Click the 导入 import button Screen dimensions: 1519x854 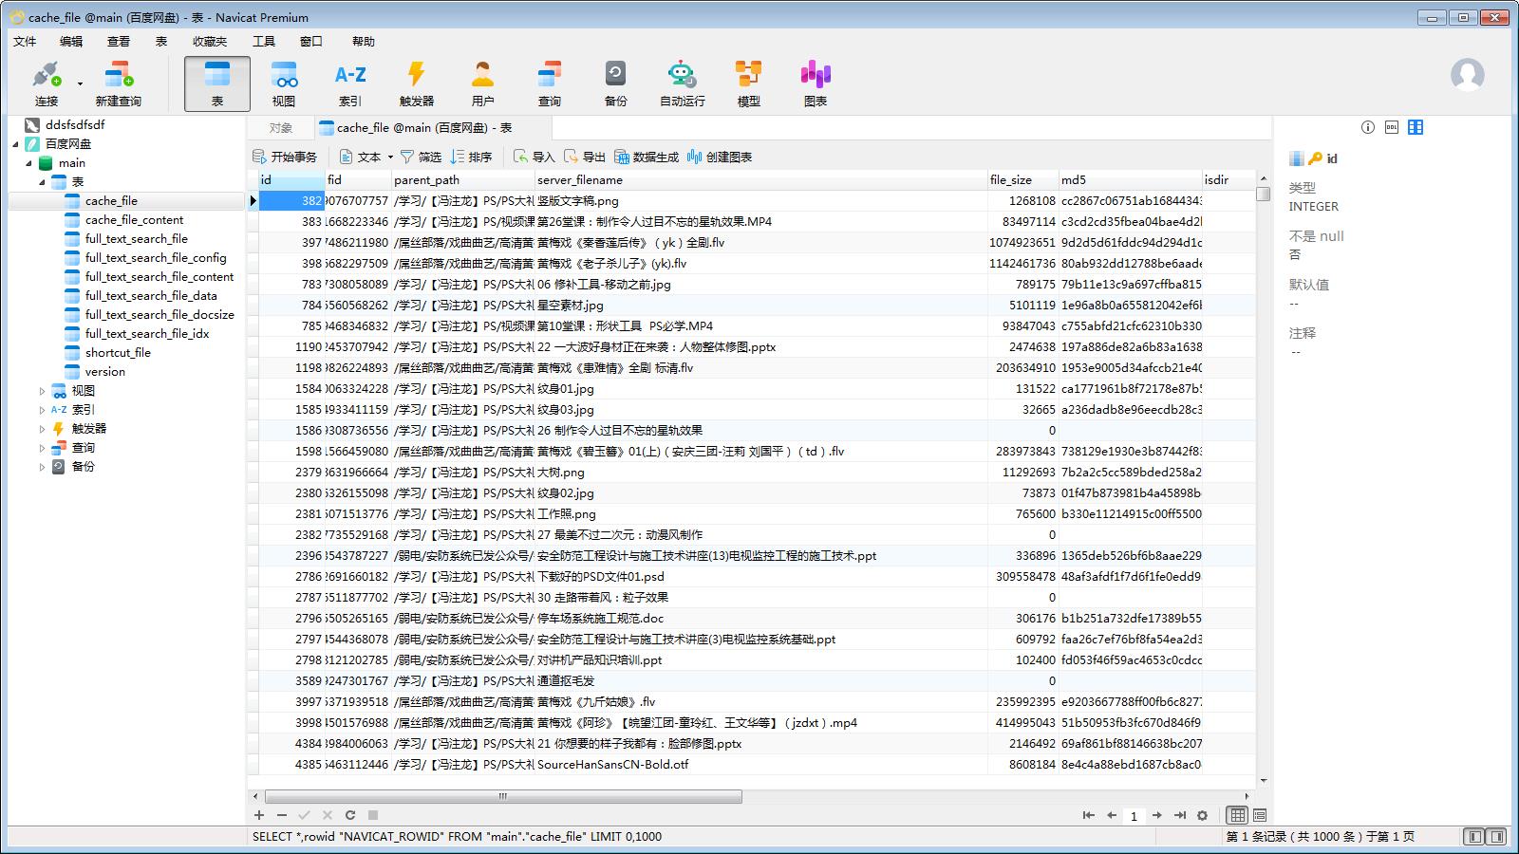tap(534, 158)
